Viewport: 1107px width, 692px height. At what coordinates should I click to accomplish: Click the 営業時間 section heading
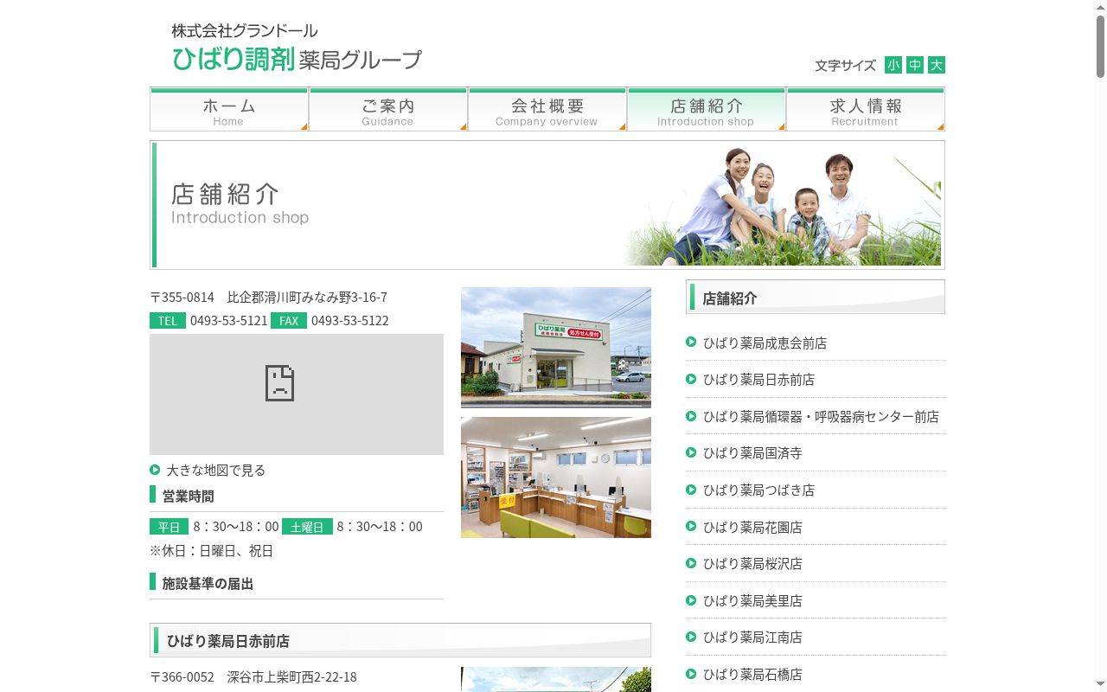pos(188,497)
